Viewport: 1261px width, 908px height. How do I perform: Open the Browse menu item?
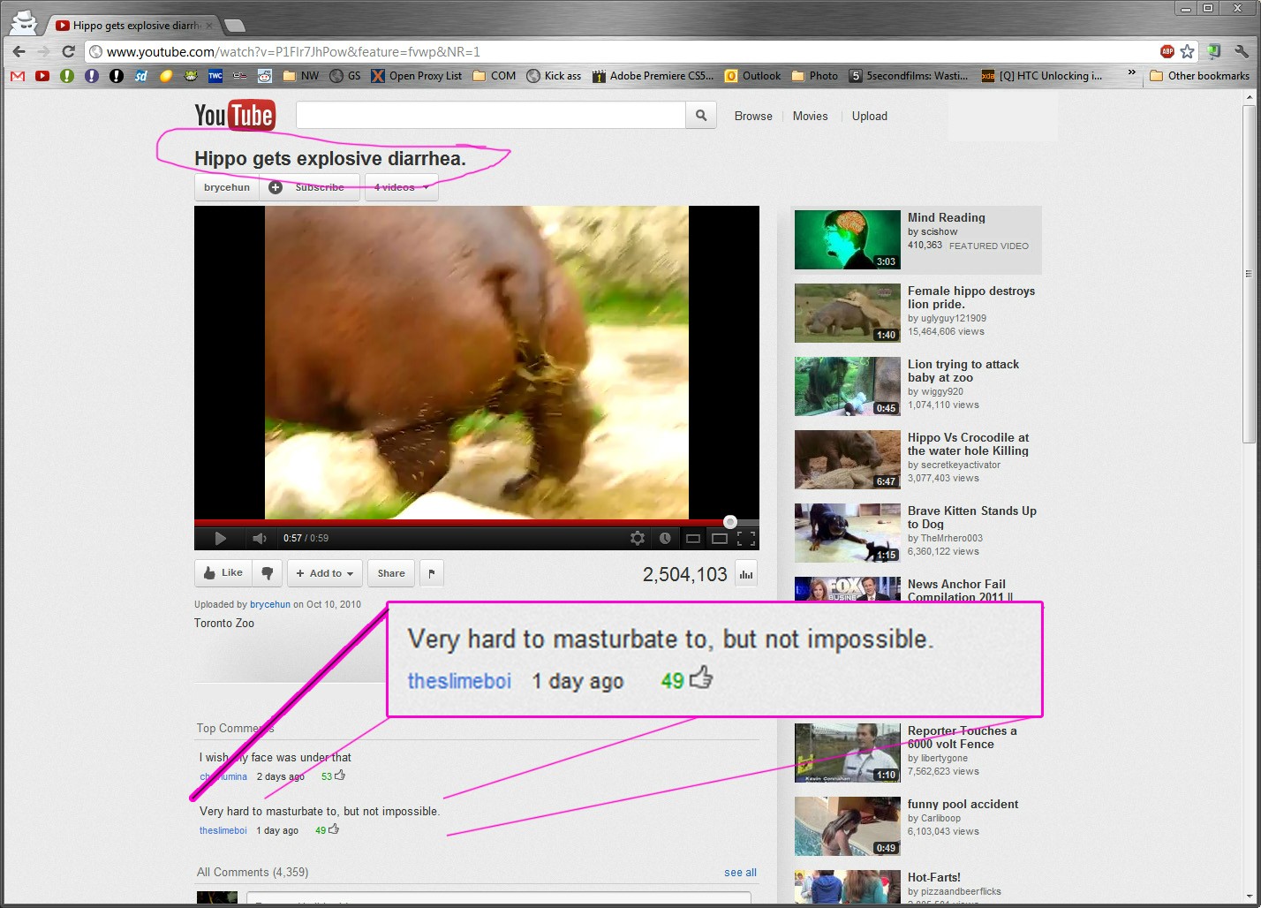pyautogui.click(x=753, y=116)
